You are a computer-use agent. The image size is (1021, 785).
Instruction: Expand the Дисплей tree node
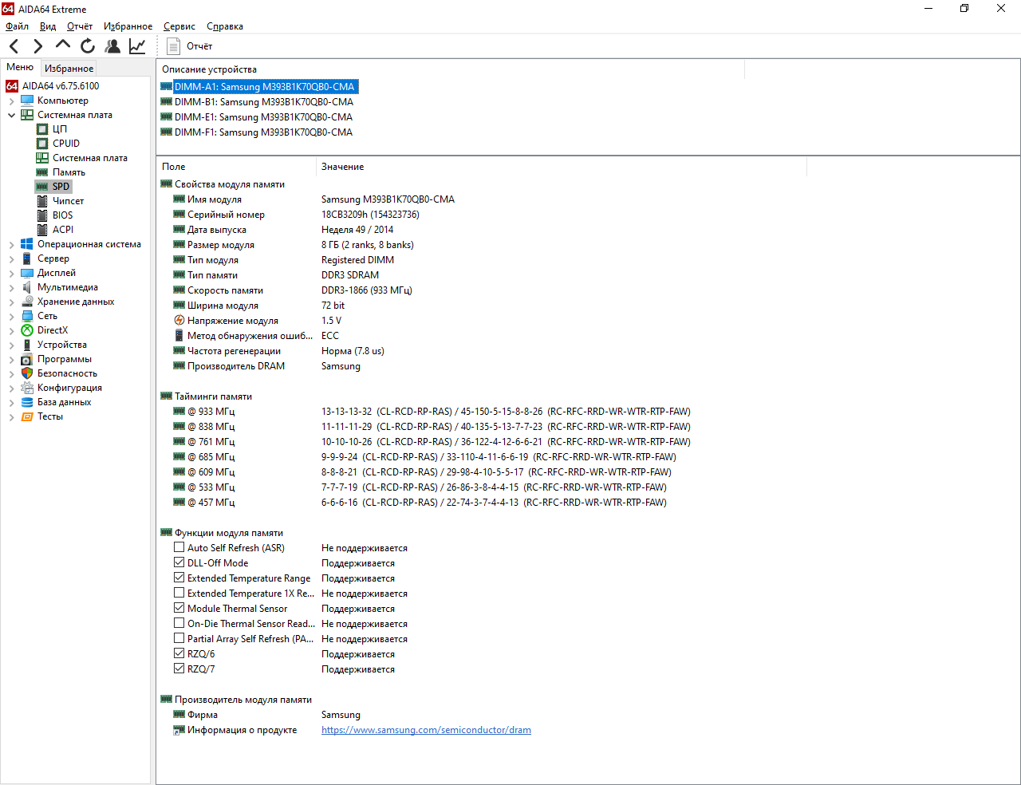click(11, 273)
